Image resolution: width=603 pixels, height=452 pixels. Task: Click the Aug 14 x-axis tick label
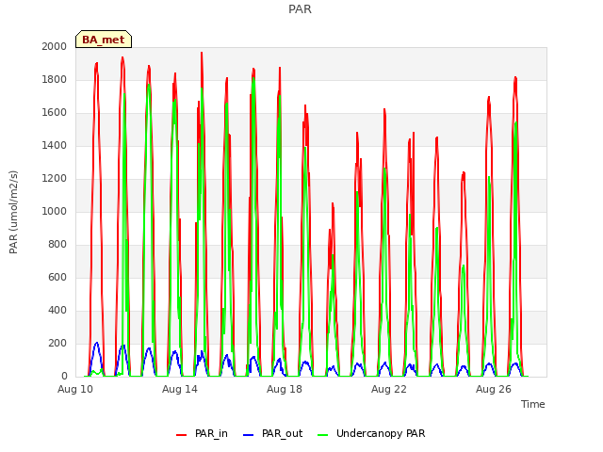180,389
